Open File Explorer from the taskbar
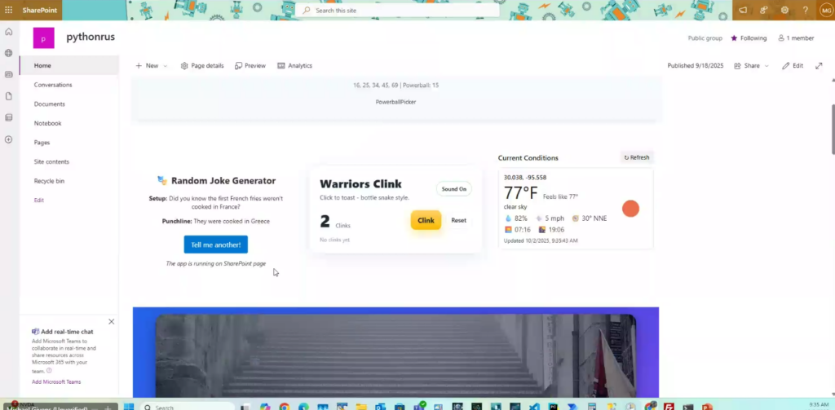Viewport: 835px width, 410px height. coord(361,407)
